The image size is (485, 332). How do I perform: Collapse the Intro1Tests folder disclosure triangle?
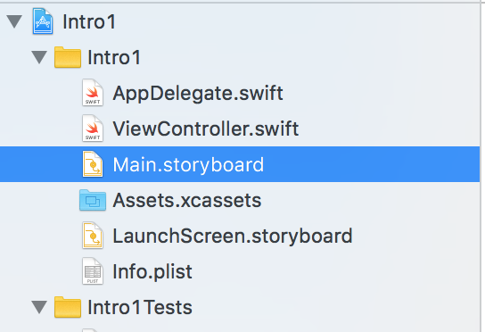39,307
